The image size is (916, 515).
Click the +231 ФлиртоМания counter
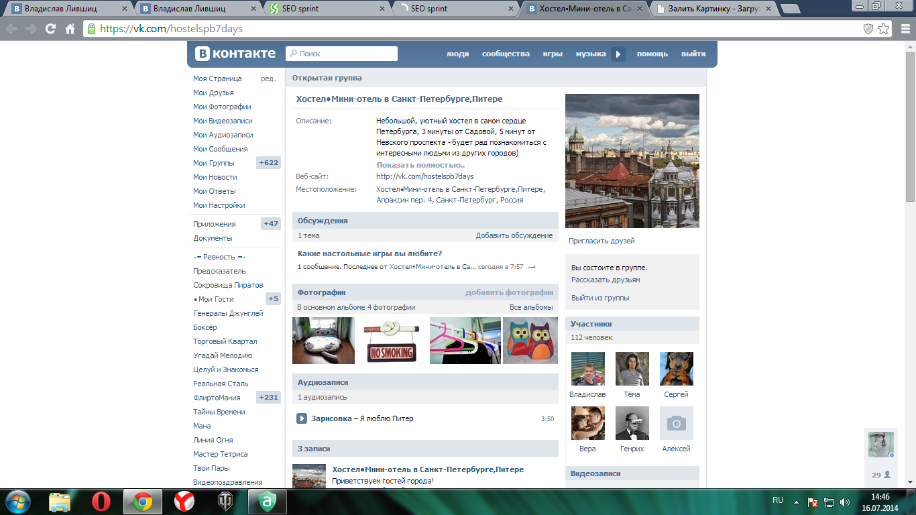[x=268, y=398]
